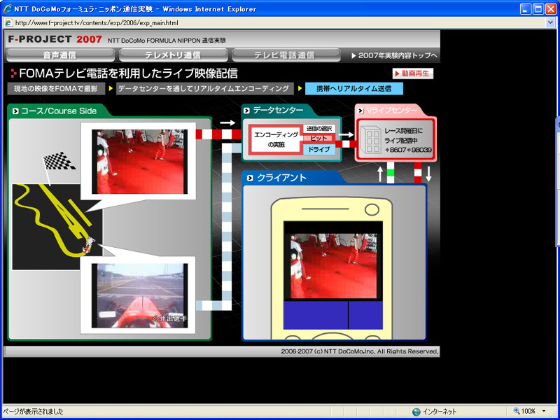560x420 pixels.
Task: Go to 2007年実験内容トップへ link
Action: (394, 55)
